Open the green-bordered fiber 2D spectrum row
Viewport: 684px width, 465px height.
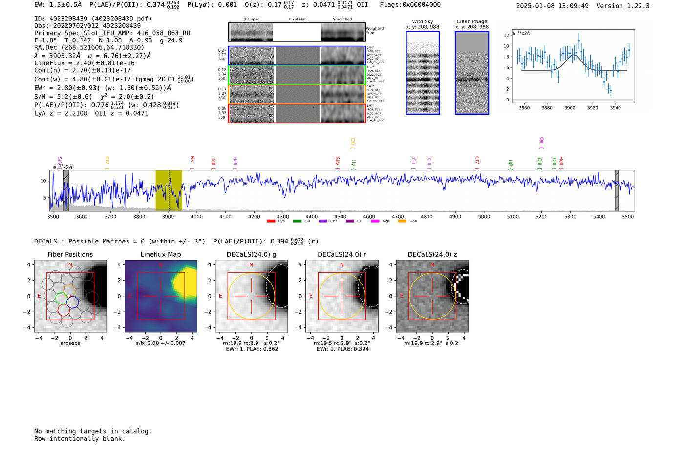click(x=297, y=75)
